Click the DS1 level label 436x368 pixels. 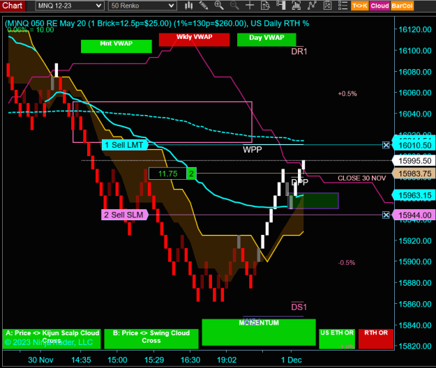click(x=299, y=307)
